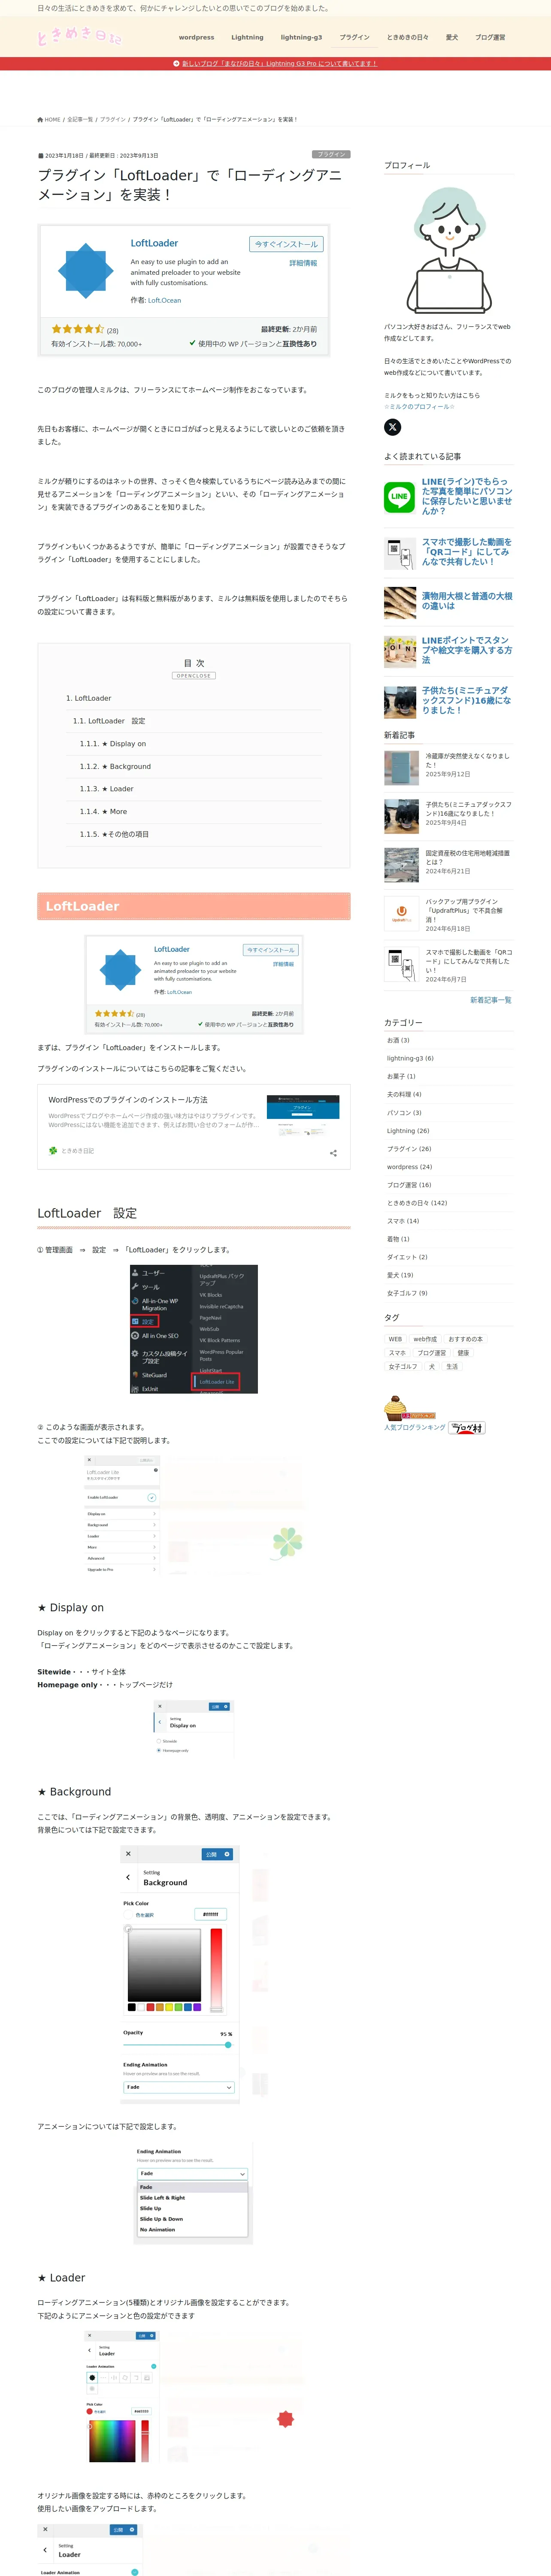Click the daikon radish thumbnail
Screen dimensions: 551x2576
(400, 603)
